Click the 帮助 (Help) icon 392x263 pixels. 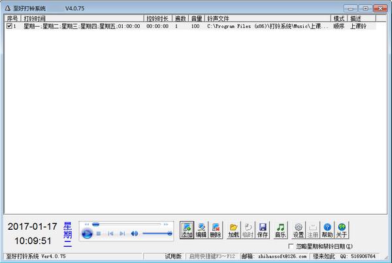(327, 229)
